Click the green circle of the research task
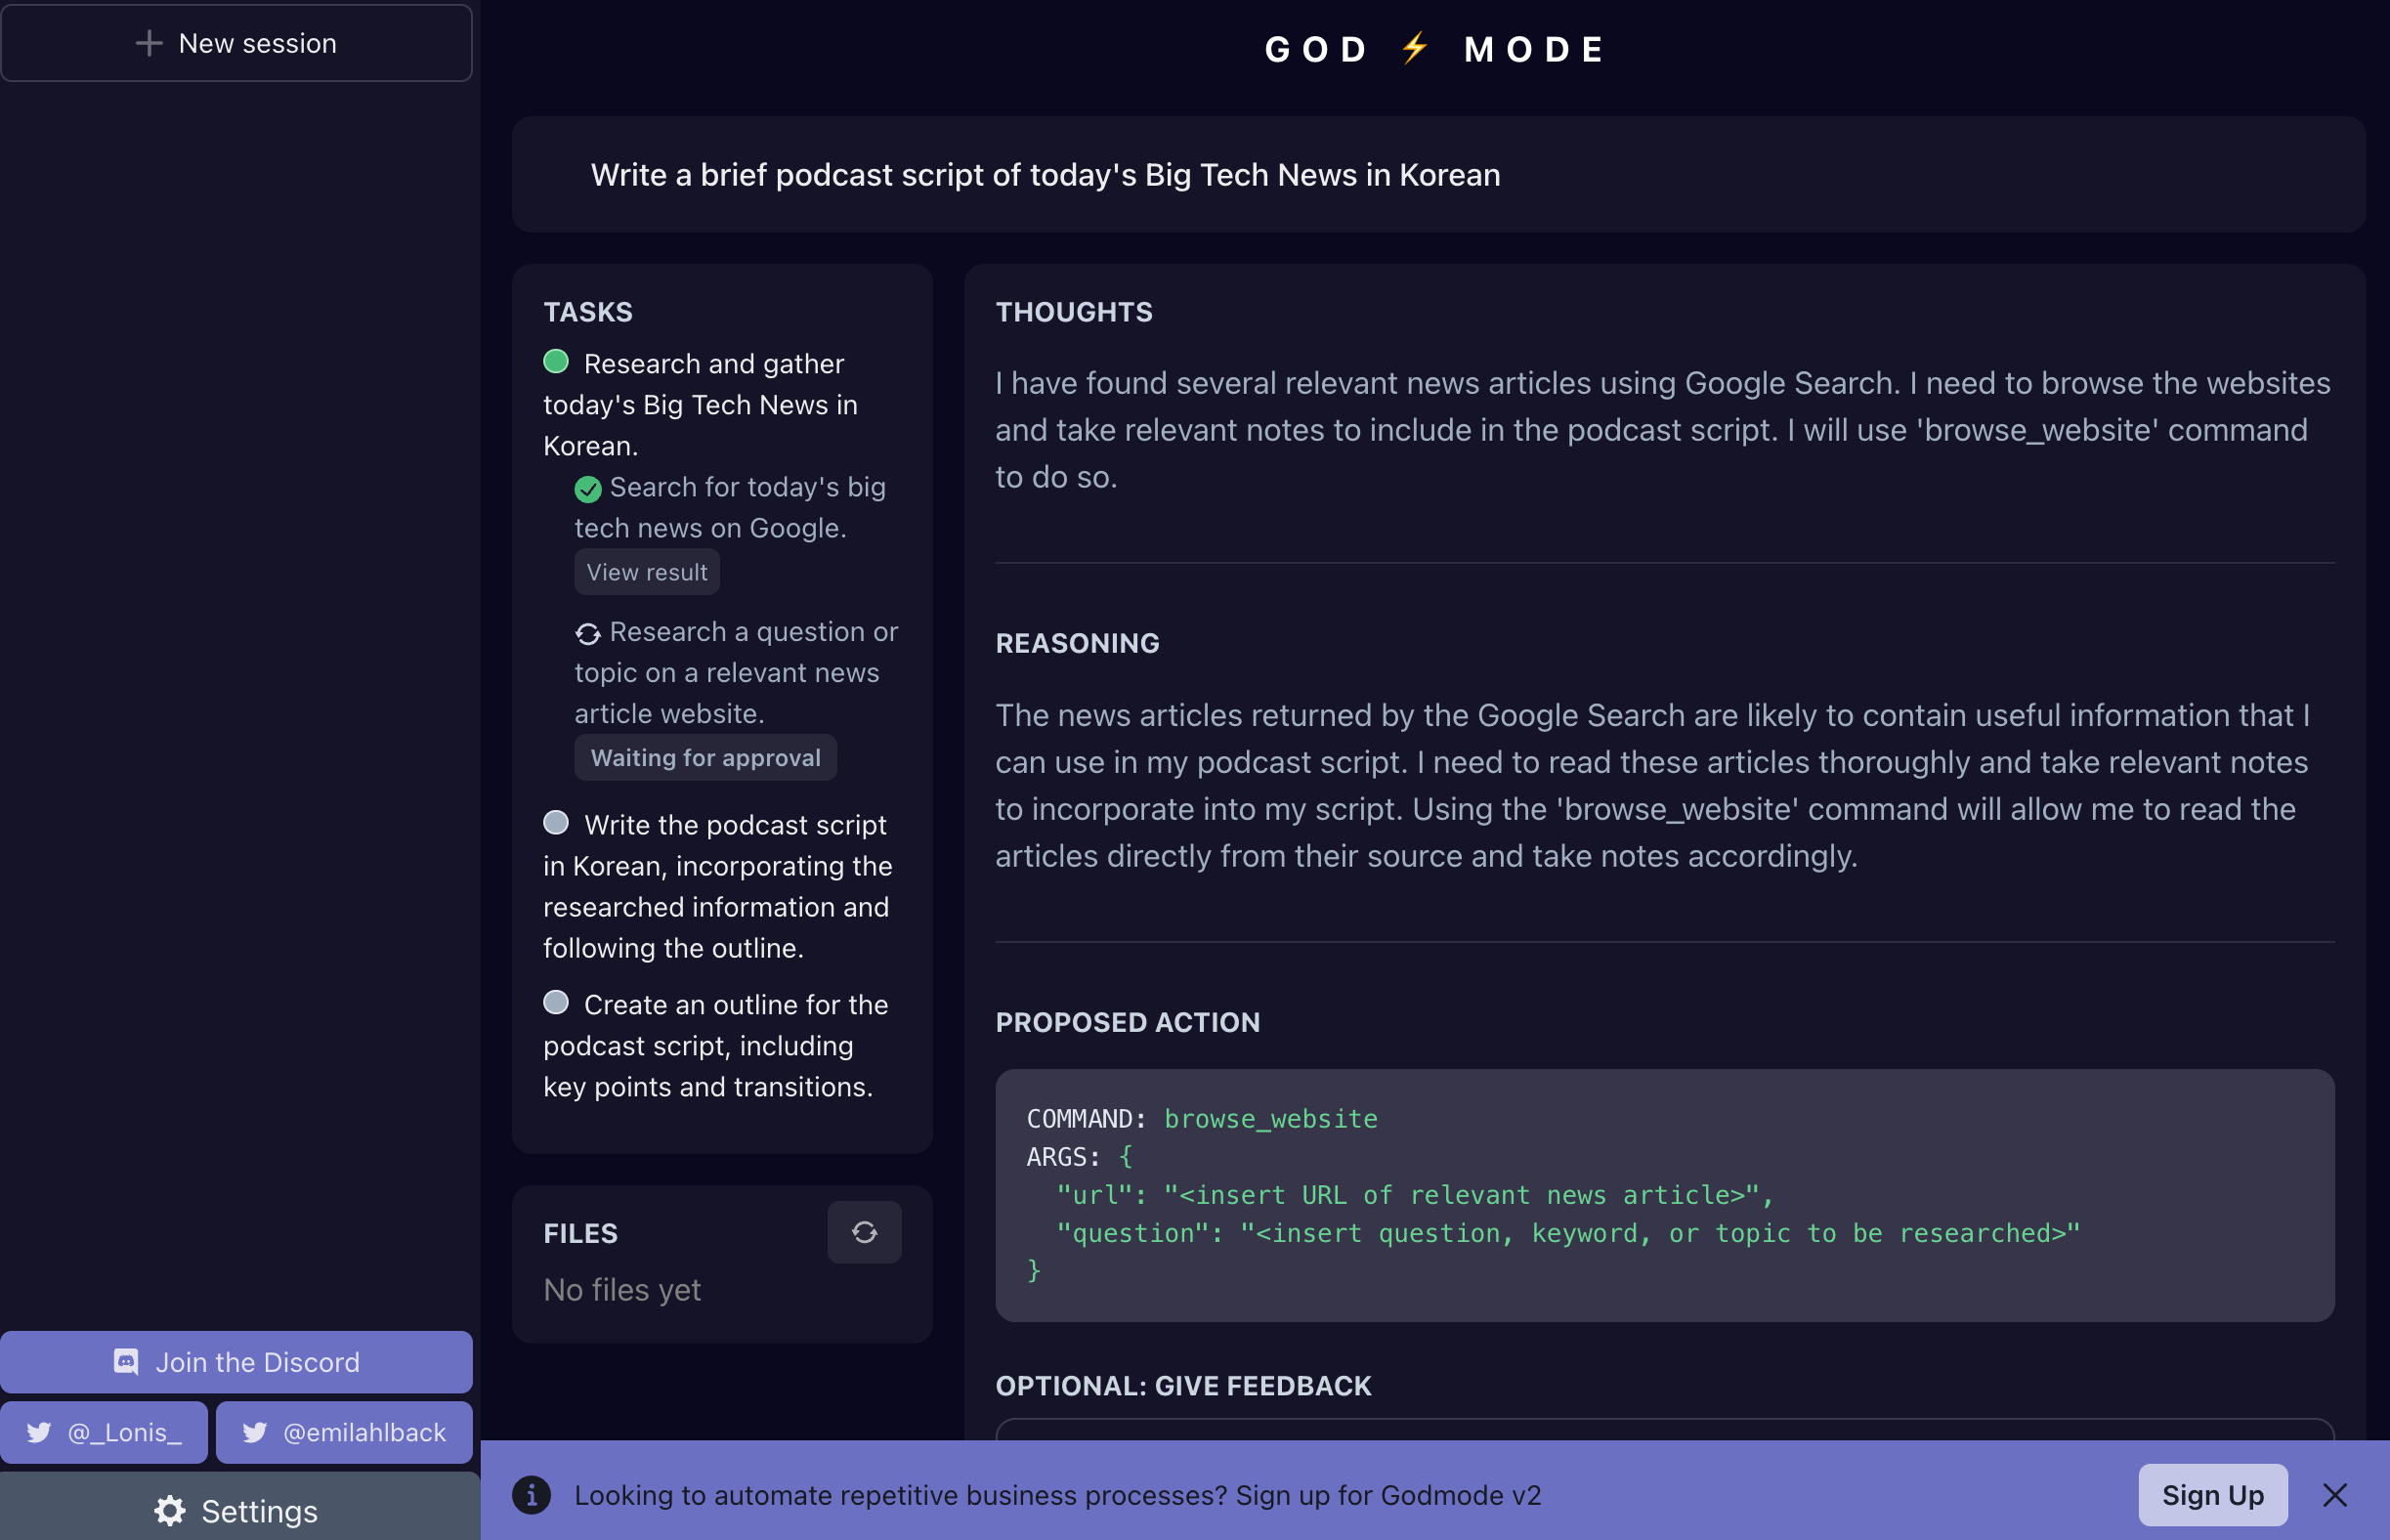 tap(556, 361)
